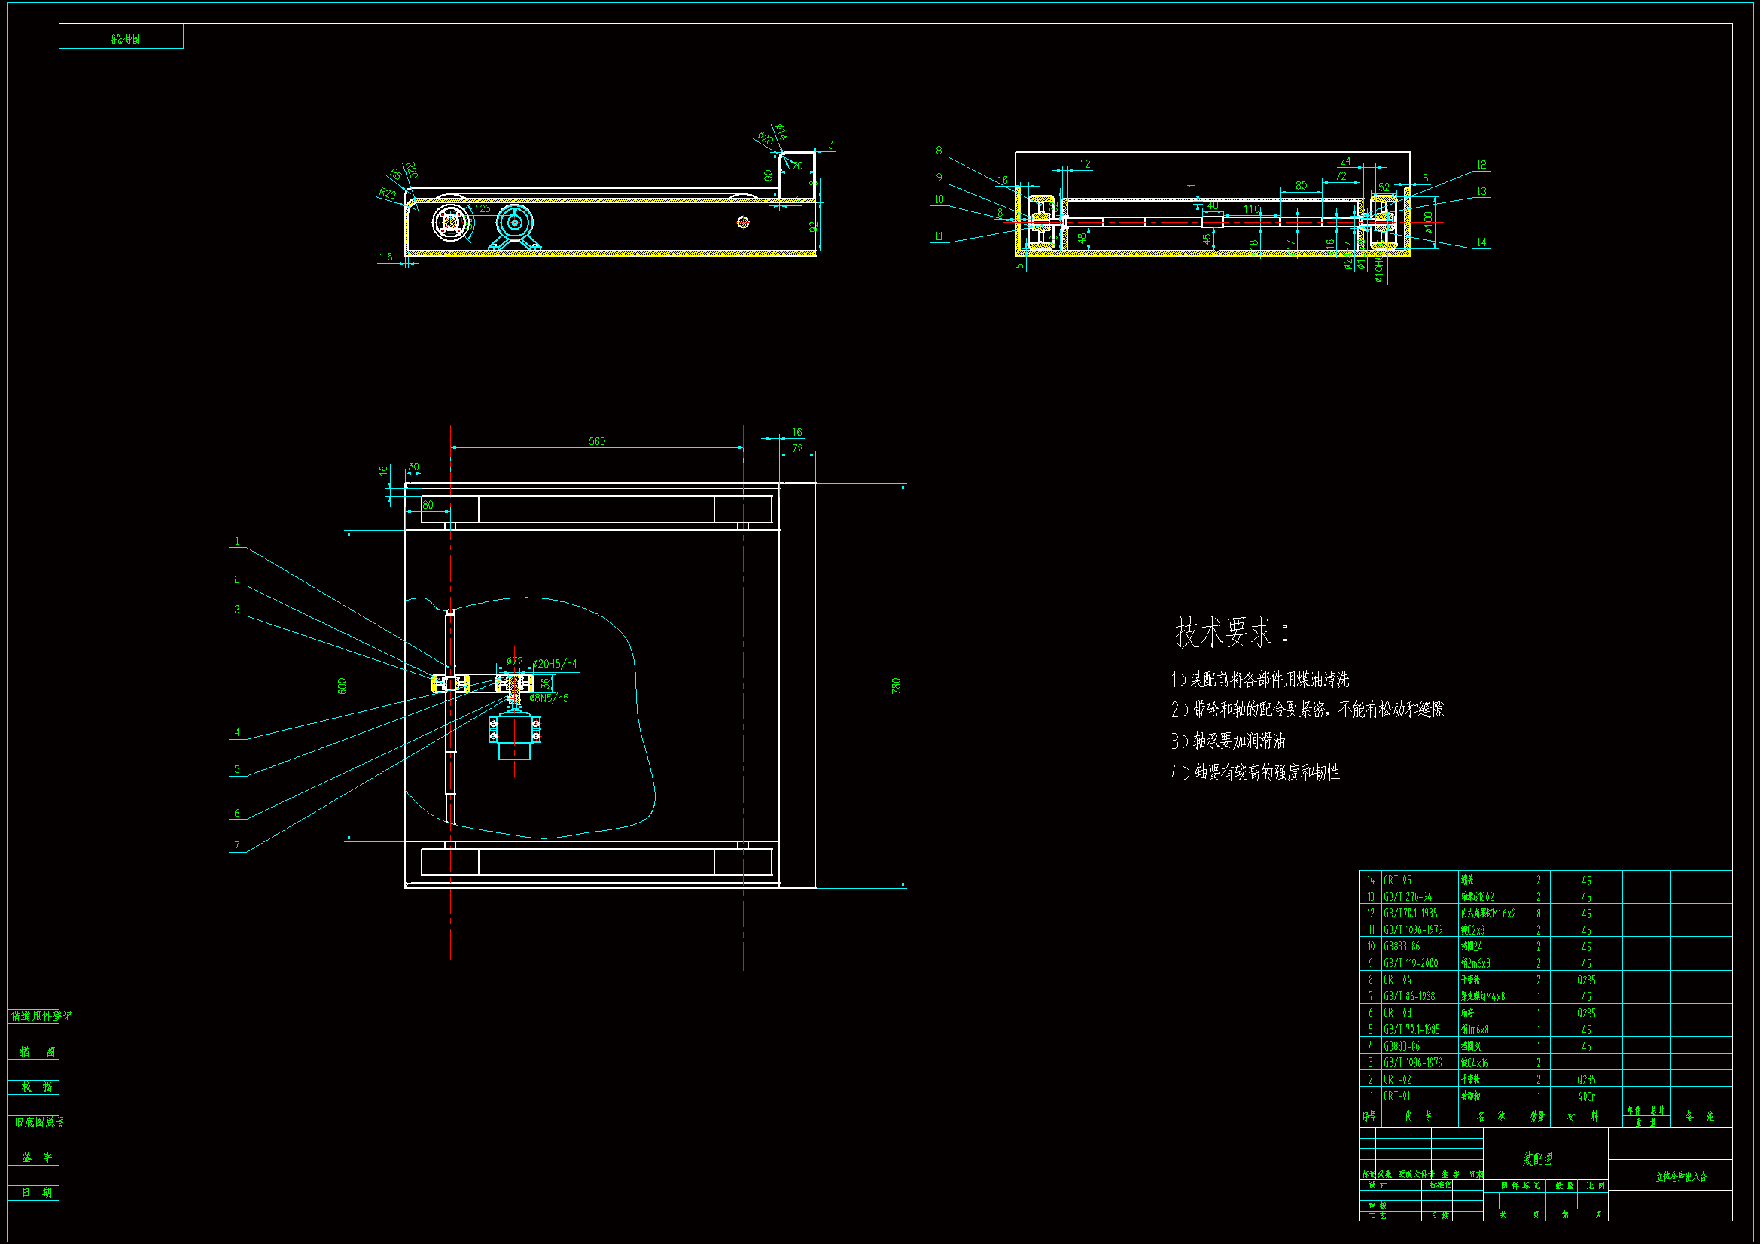The width and height of the screenshot is (1760, 1244).
Task: Select the 40Cr material cell
Action: (1586, 1096)
